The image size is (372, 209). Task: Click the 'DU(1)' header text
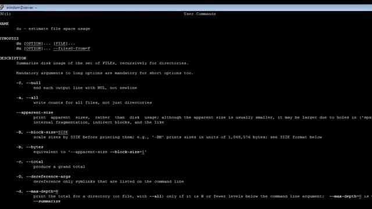tap(5, 14)
